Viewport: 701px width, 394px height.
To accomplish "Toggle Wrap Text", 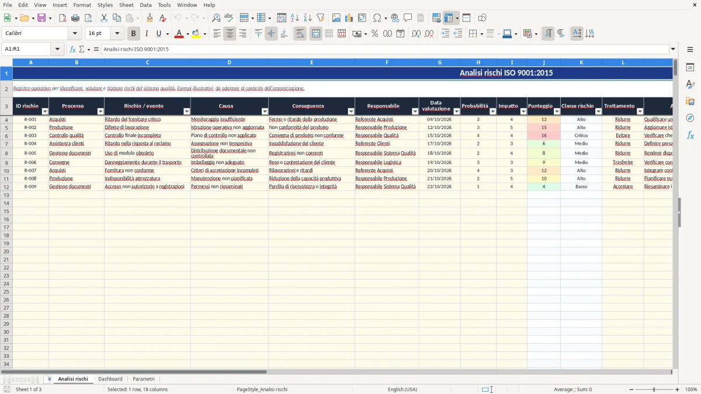I will coord(300,34).
